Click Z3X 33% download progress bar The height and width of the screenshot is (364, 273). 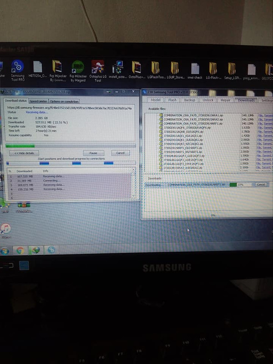[x=240, y=185]
